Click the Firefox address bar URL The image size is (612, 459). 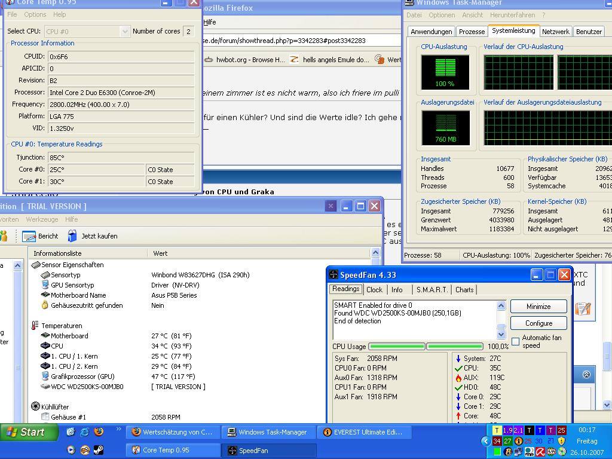click(284, 41)
